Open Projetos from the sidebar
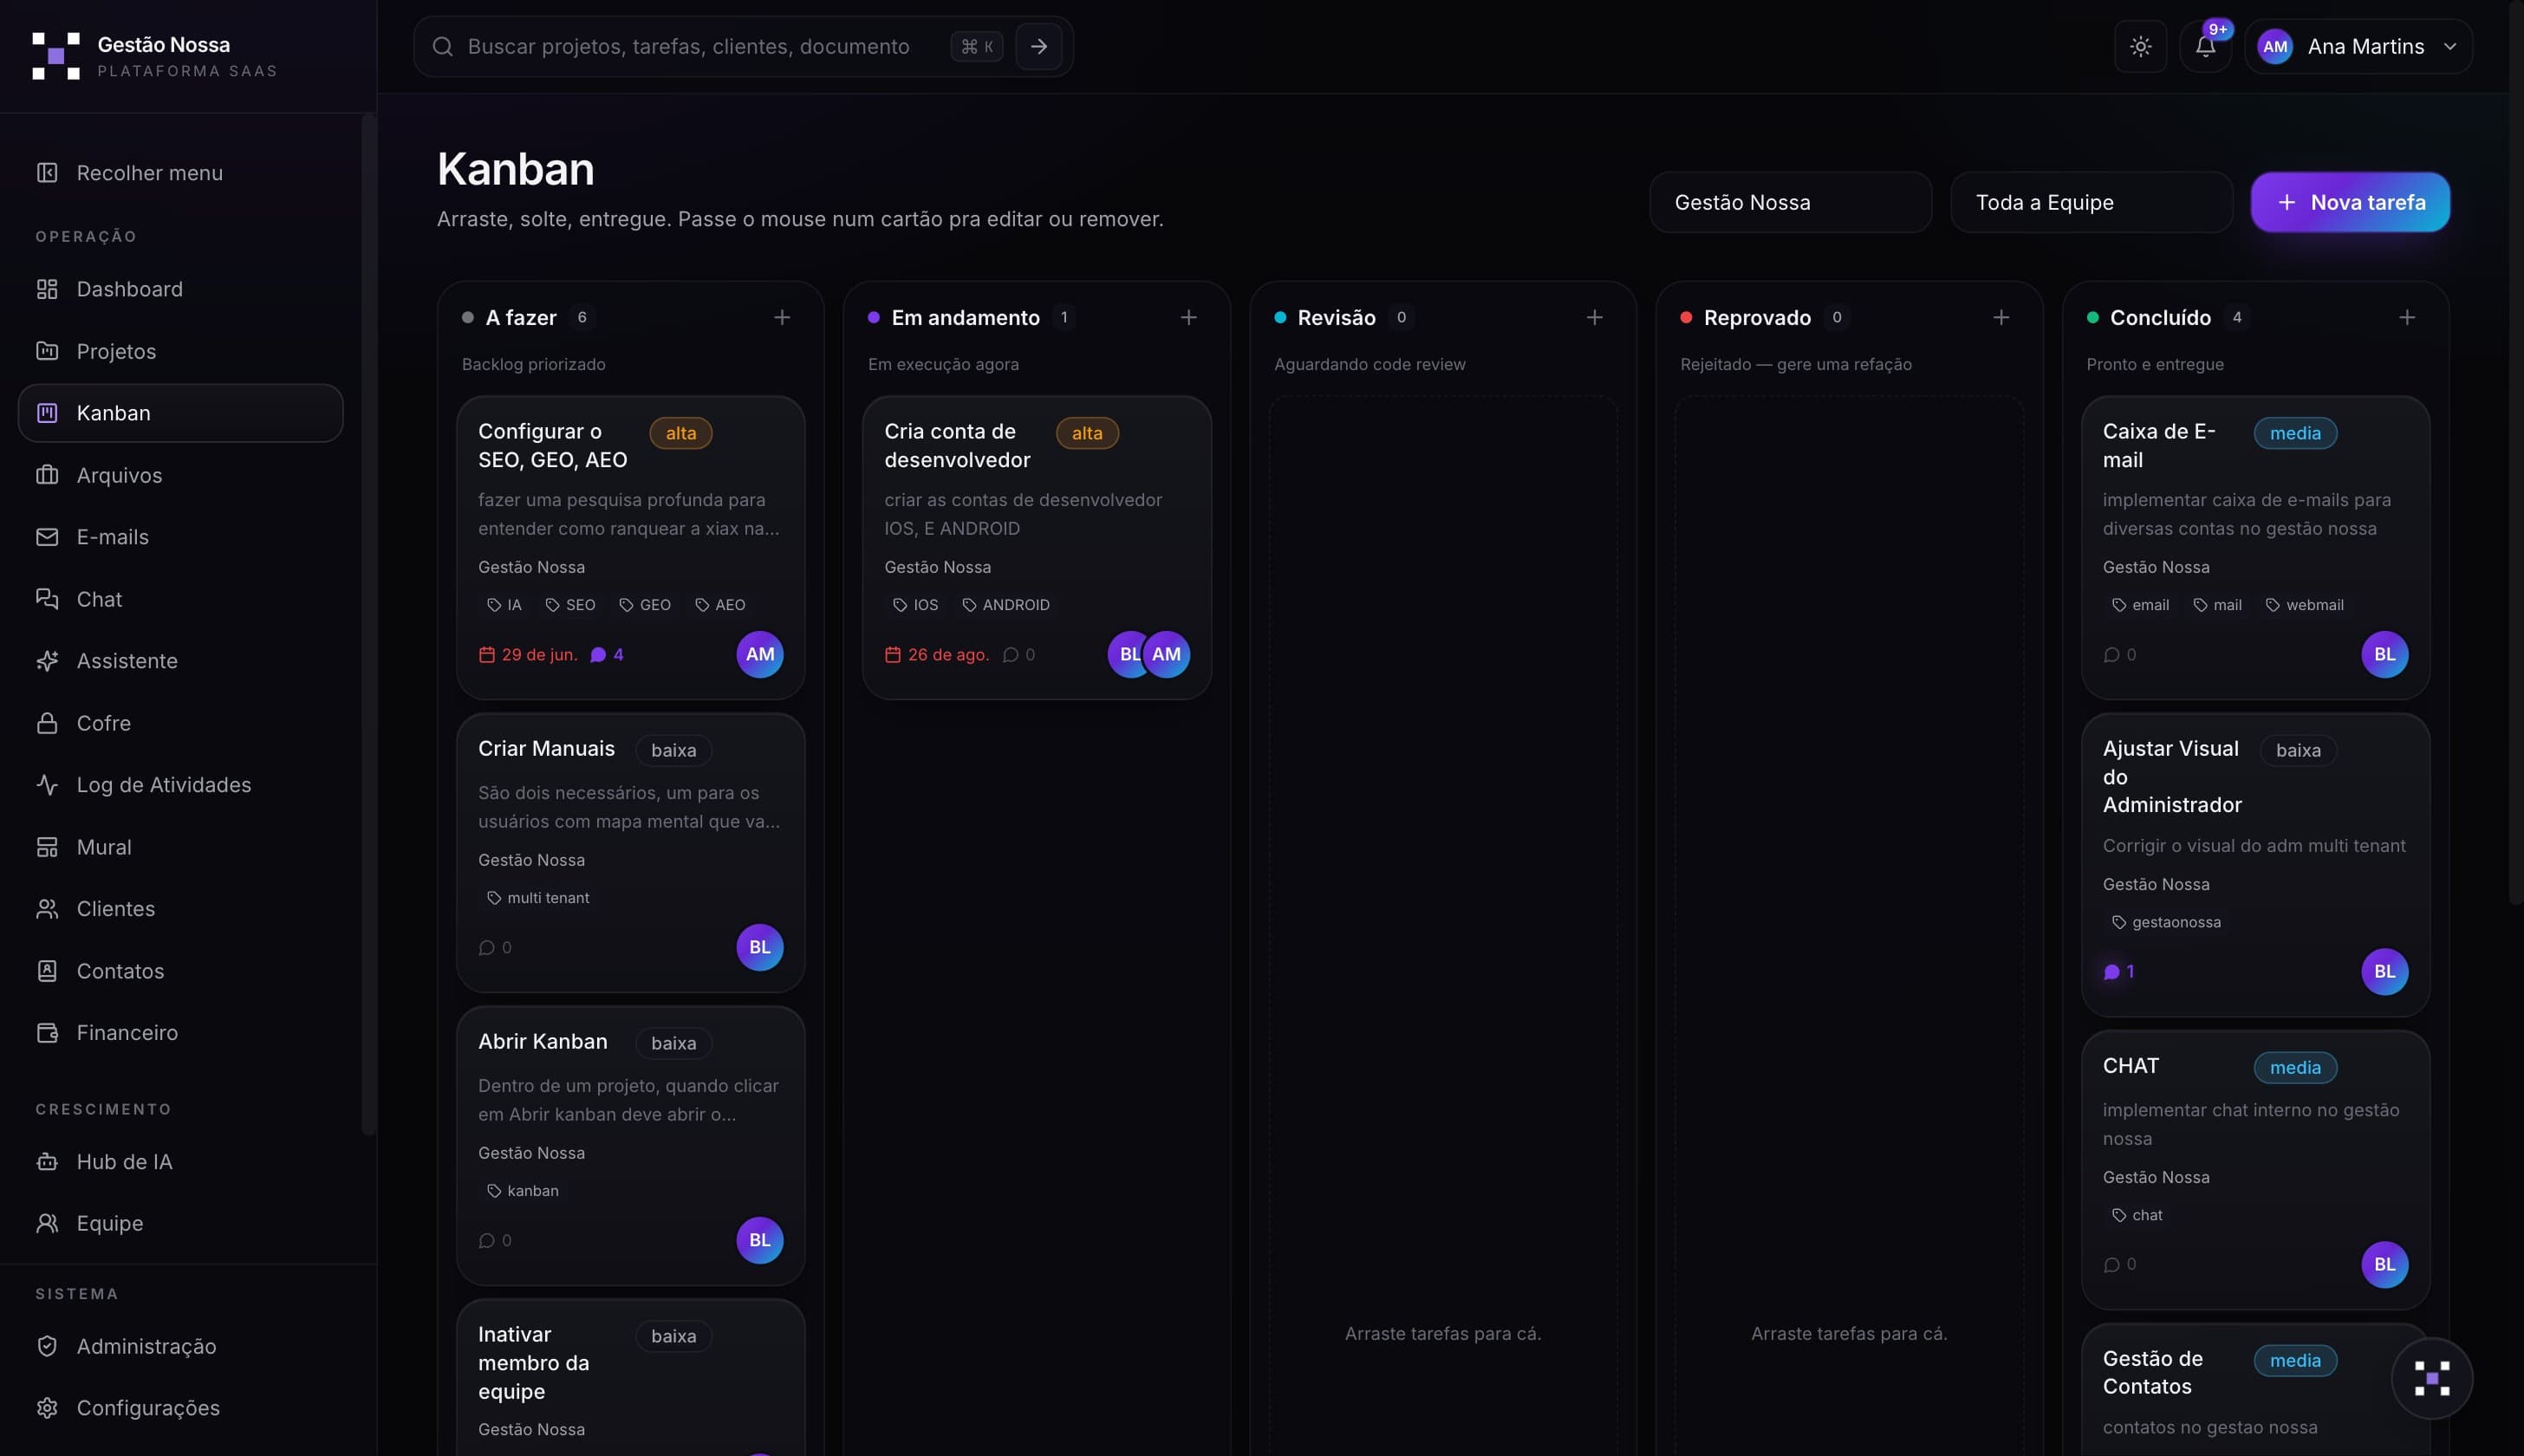Screen dimensions: 2524x1456 pyautogui.click(x=180, y=351)
